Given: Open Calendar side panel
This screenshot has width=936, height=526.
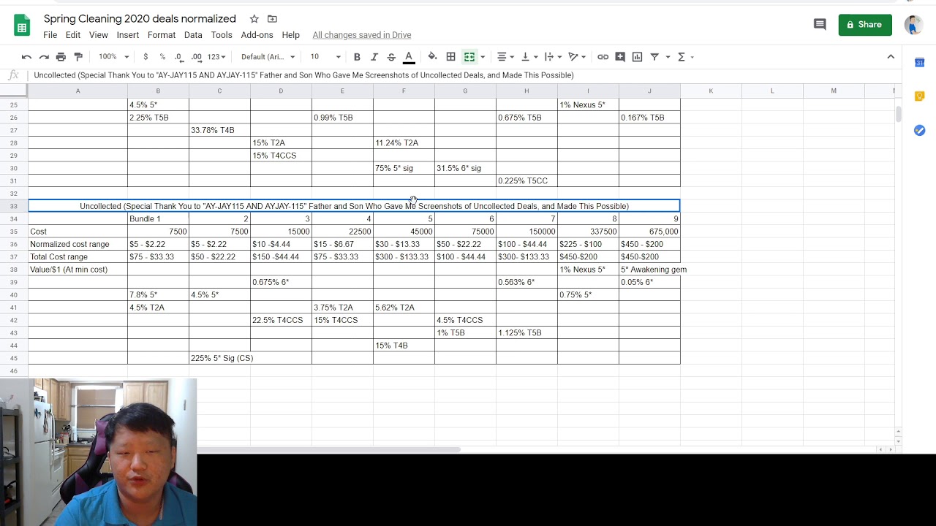Looking at the screenshot, I should [920, 63].
